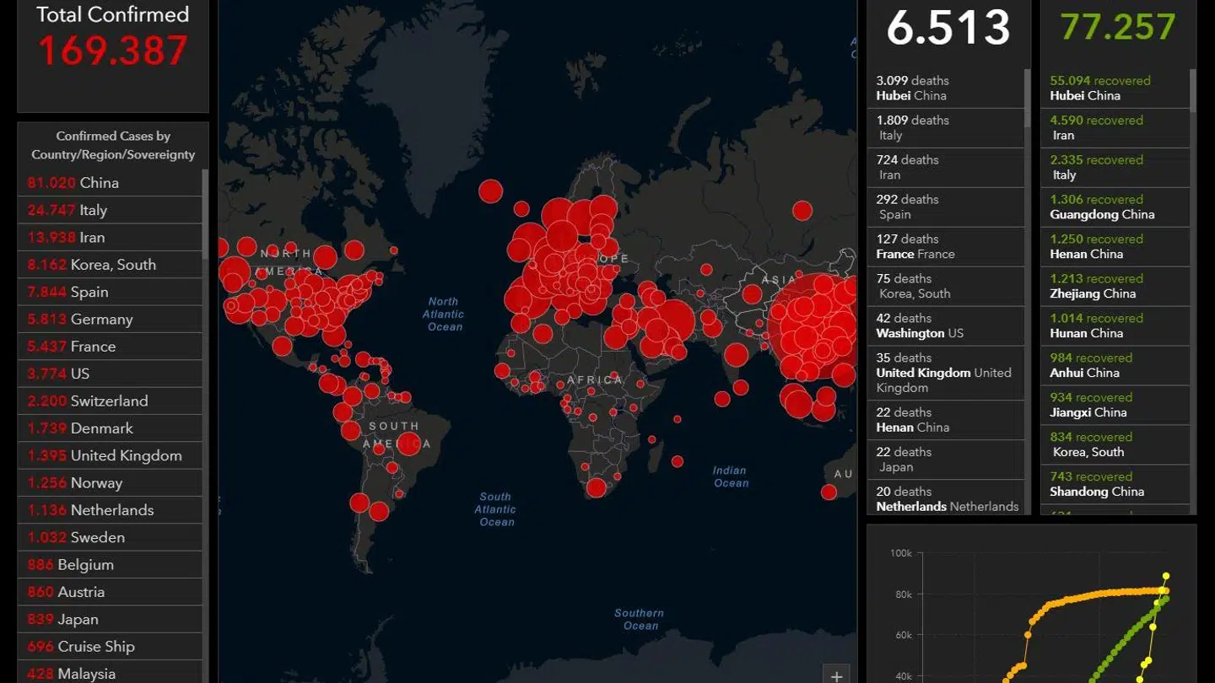1215x683 pixels.
Task: Click the red circle over South Africa
Action: (x=597, y=487)
